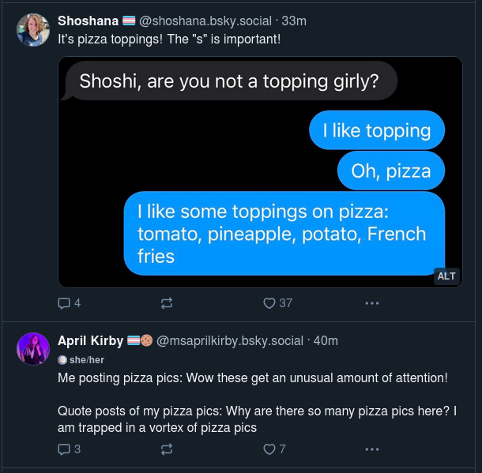Open April Kirby's profile avatar
Viewport: 482px width, 473px height.
(33, 348)
